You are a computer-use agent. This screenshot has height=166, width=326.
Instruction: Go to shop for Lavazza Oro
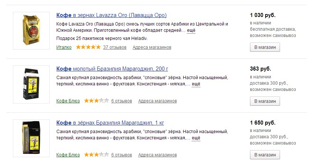[x=264, y=47]
